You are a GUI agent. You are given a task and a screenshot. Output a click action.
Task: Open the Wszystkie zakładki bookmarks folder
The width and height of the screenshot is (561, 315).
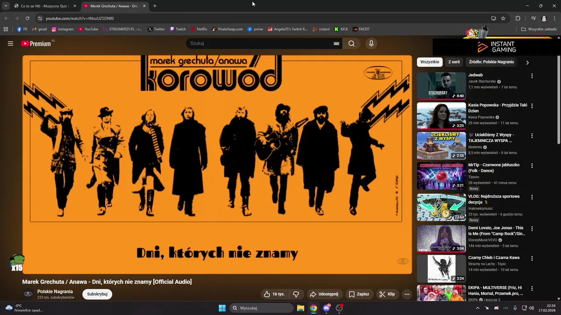(539, 29)
